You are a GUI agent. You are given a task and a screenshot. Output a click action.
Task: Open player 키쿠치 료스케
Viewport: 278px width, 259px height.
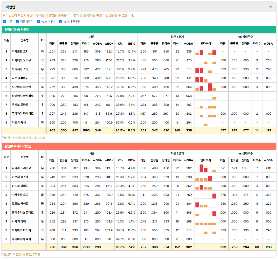[x=20, y=177]
